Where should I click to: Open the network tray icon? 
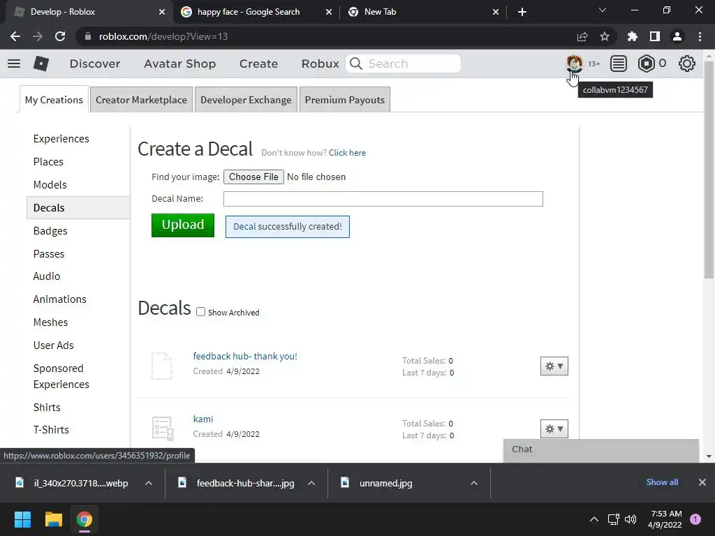613,519
